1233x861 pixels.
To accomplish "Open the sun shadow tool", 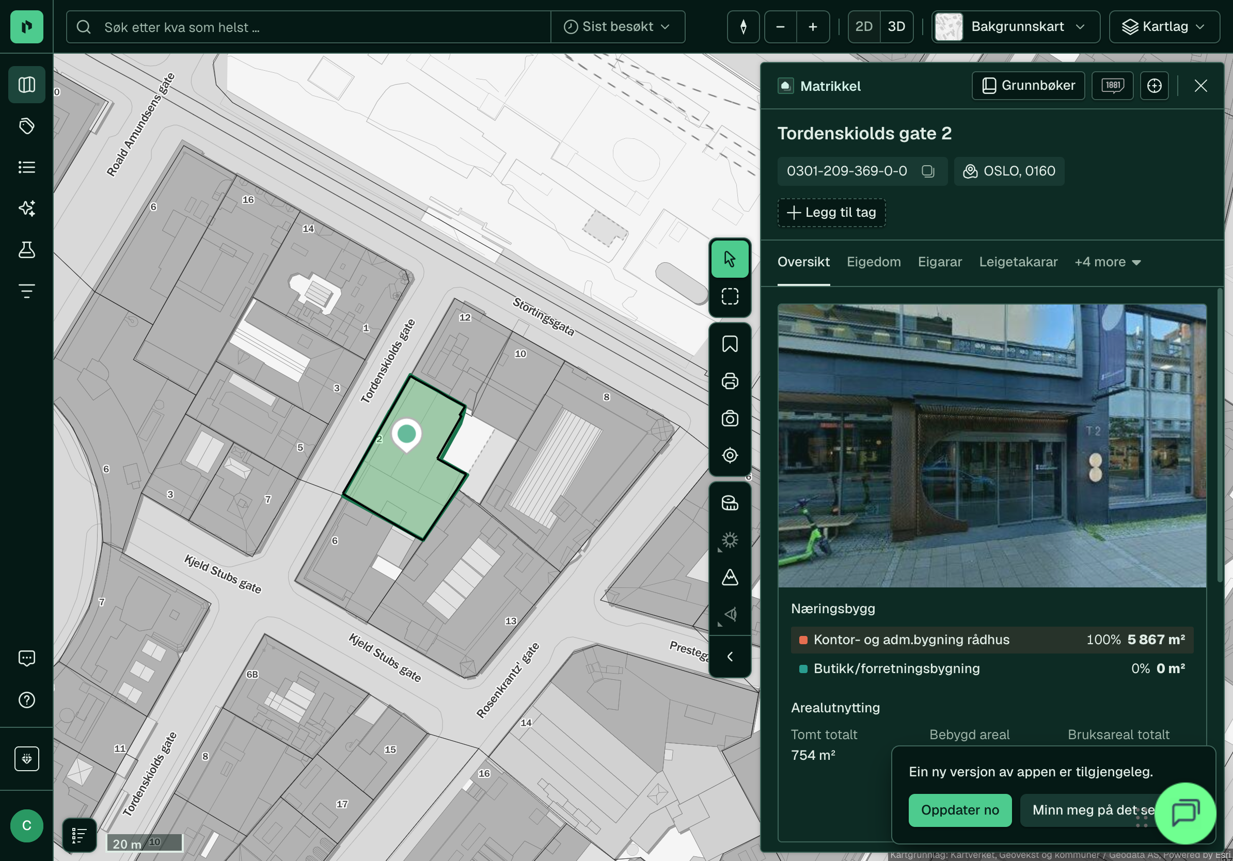I will click(x=730, y=540).
